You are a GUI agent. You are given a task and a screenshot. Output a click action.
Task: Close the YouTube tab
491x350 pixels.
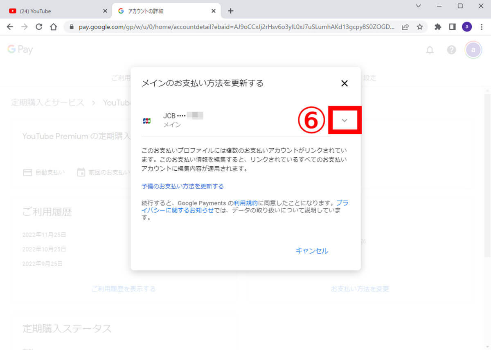pyautogui.click(x=105, y=11)
